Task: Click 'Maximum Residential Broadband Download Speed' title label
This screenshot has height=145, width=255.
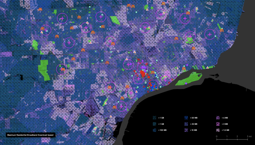Action: [30, 135]
